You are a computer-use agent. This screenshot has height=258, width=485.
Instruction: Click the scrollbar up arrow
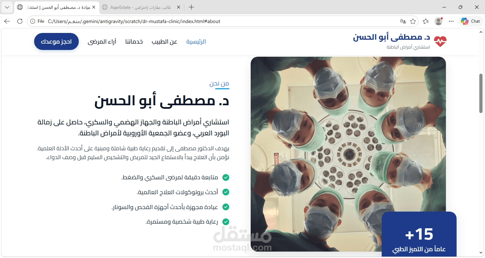481,33
